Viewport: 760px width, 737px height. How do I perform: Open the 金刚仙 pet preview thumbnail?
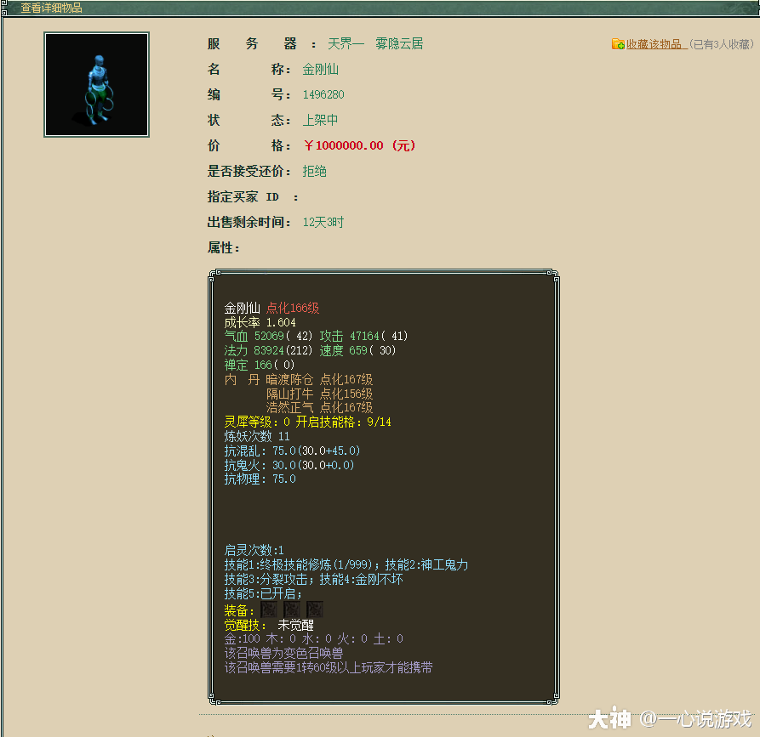(97, 85)
